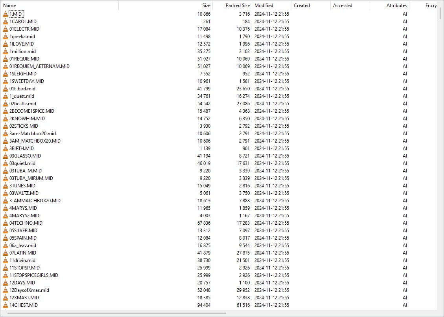444x317 pixels.
Task: Click the packed size value 1 100
Action: coord(244,283)
